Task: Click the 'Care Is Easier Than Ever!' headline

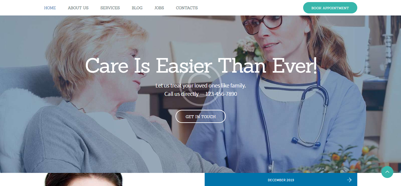Action: click(x=201, y=65)
